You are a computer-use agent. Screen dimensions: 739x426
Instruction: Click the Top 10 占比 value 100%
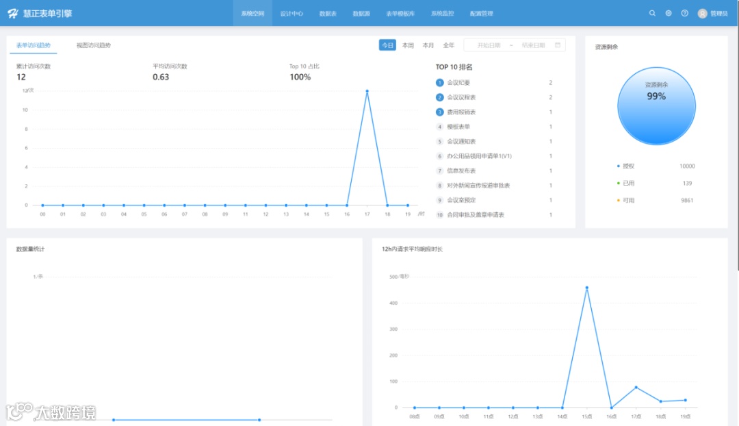pos(300,77)
